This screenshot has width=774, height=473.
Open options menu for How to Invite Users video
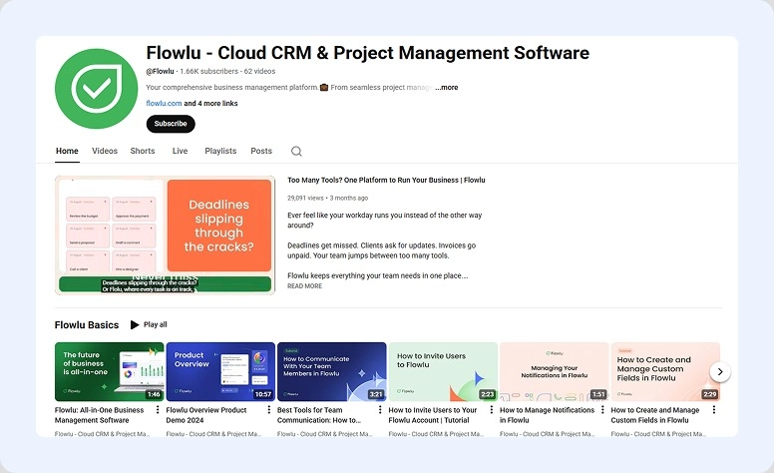click(x=491, y=410)
